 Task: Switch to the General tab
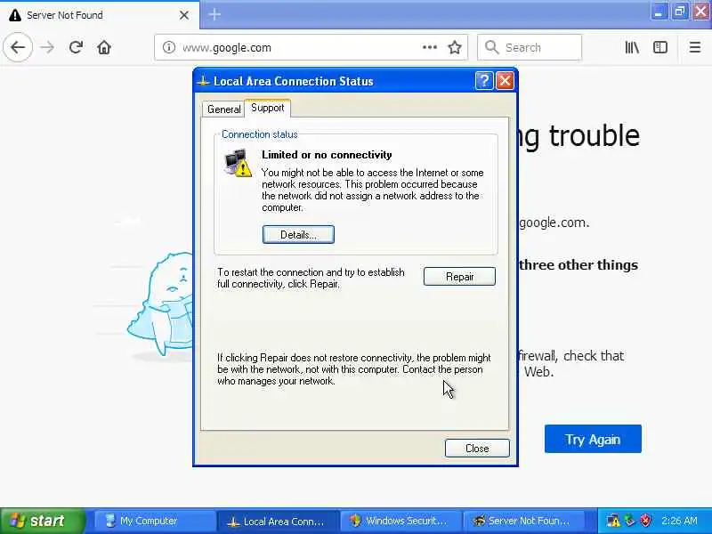coord(223,109)
